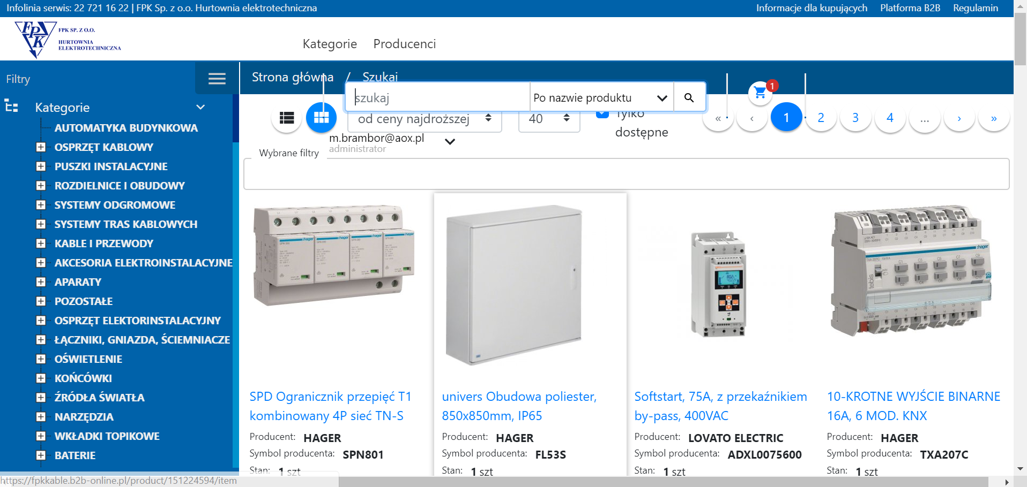
Task: Click into the szukaj search field
Action: tap(440, 97)
